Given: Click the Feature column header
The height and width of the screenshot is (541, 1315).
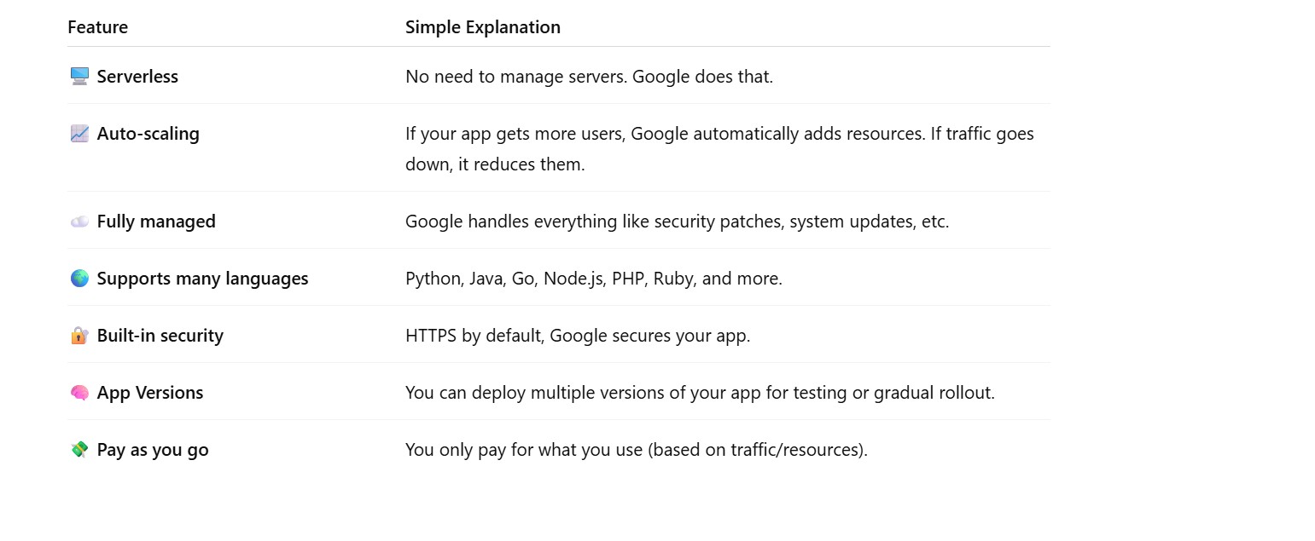Looking at the screenshot, I should point(97,27).
